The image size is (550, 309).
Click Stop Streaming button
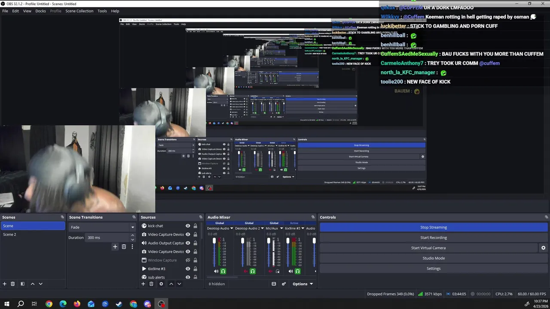click(x=434, y=227)
